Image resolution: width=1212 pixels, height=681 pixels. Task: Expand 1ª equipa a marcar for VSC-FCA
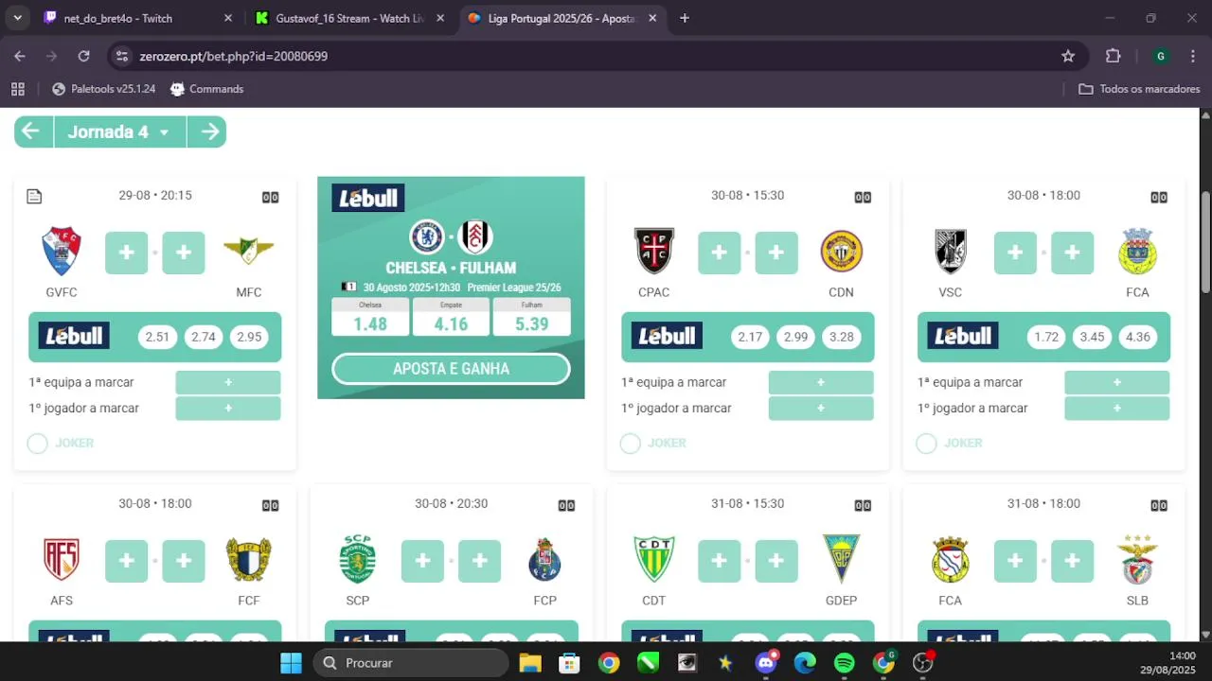click(x=1117, y=382)
